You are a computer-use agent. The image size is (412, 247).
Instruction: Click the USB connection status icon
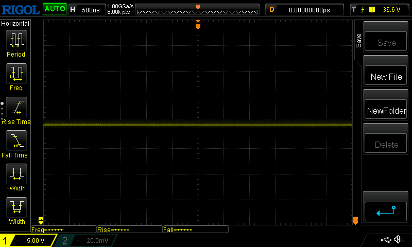[386, 239]
